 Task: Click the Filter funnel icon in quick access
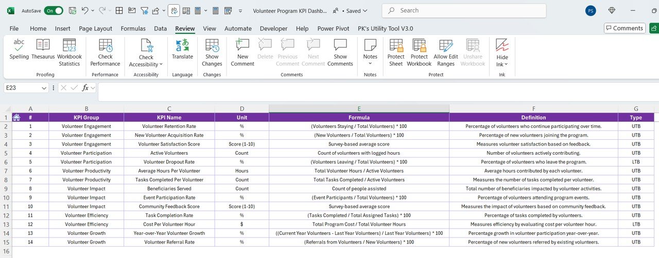[145, 10]
